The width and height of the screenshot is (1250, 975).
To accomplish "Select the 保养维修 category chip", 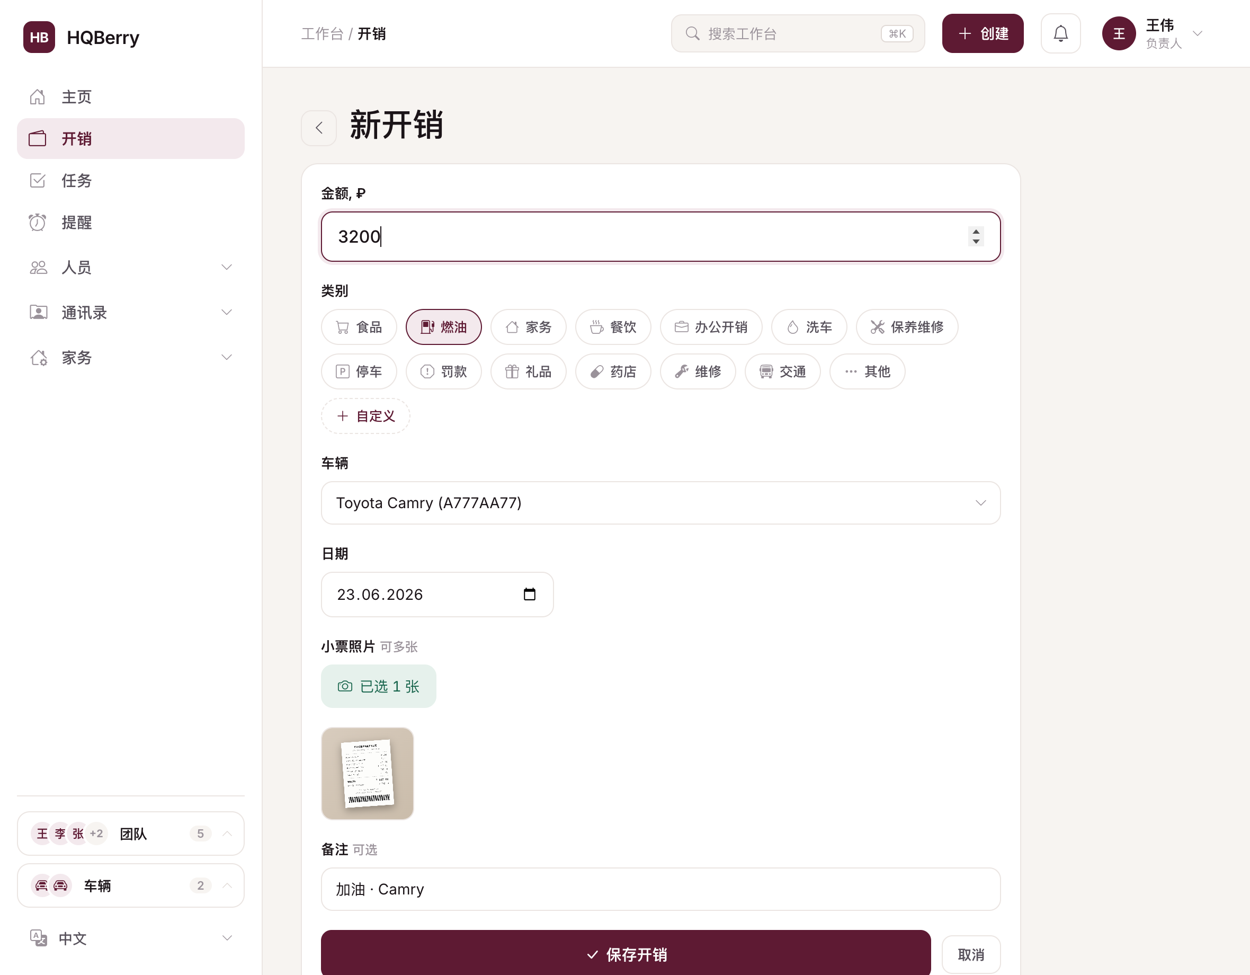I will (x=907, y=327).
